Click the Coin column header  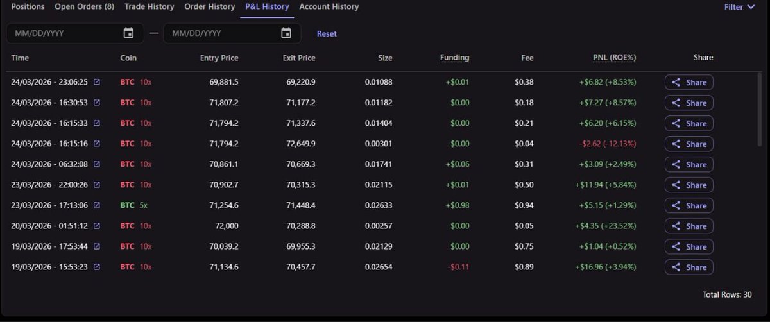128,58
